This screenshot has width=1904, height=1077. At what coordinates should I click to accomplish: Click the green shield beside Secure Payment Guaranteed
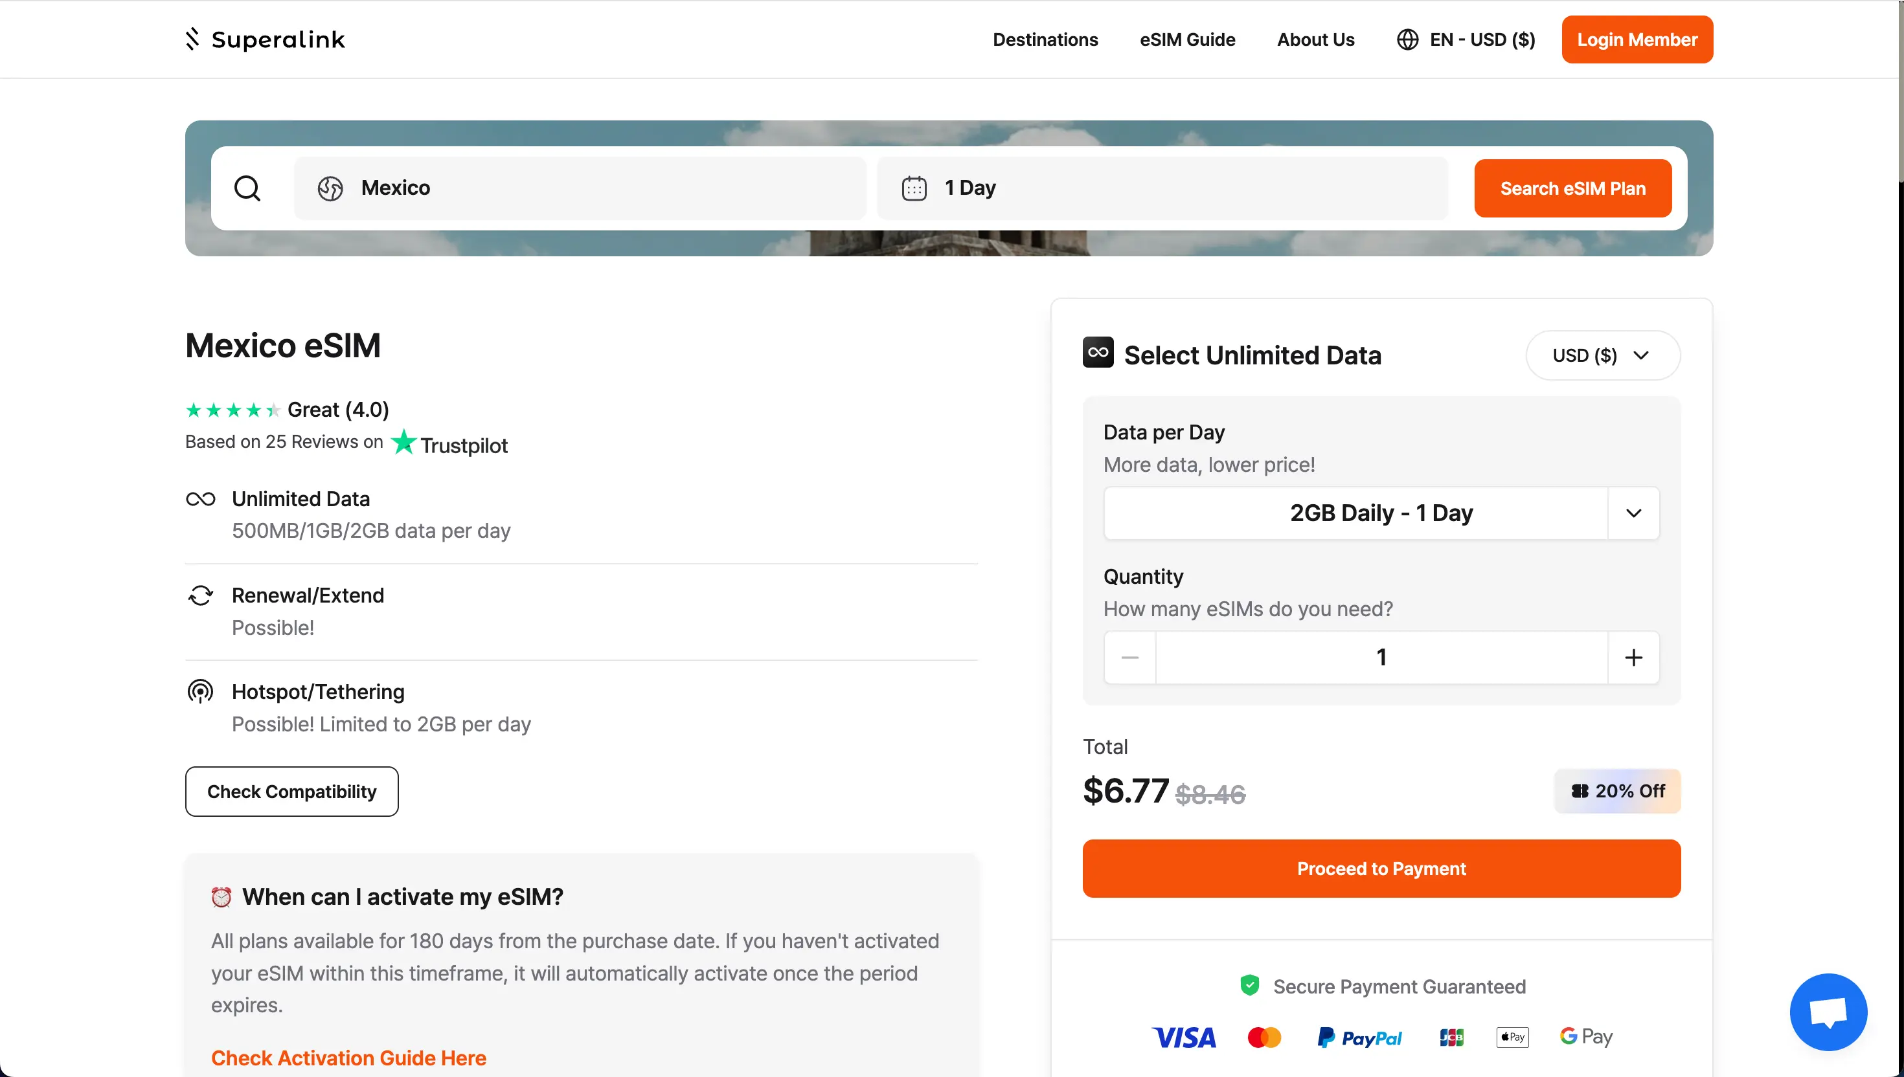pos(1249,985)
